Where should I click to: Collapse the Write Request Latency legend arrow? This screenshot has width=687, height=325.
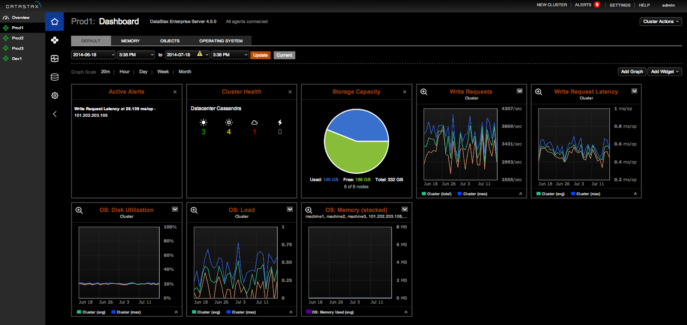point(635,194)
